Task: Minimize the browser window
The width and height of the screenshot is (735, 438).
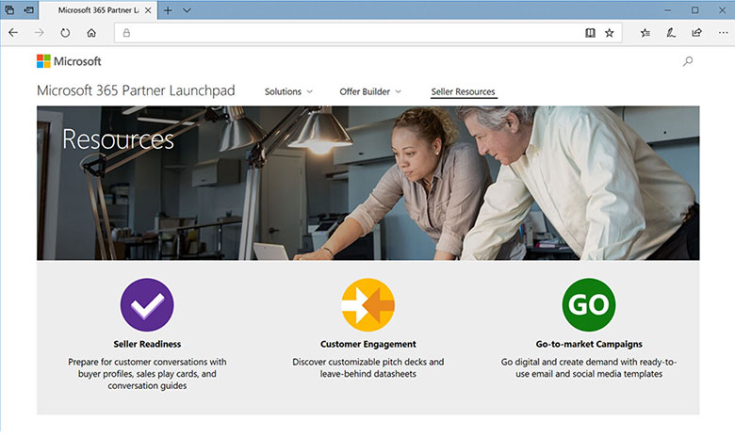Action: tap(667, 9)
